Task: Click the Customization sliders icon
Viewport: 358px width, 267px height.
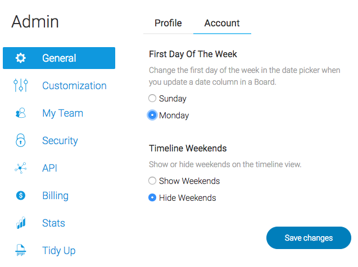Action: click(21, 85)
